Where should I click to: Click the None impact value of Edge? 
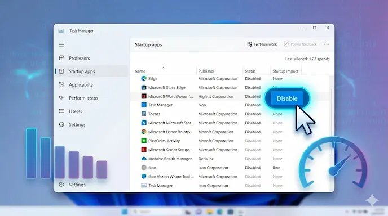[277, 79]
